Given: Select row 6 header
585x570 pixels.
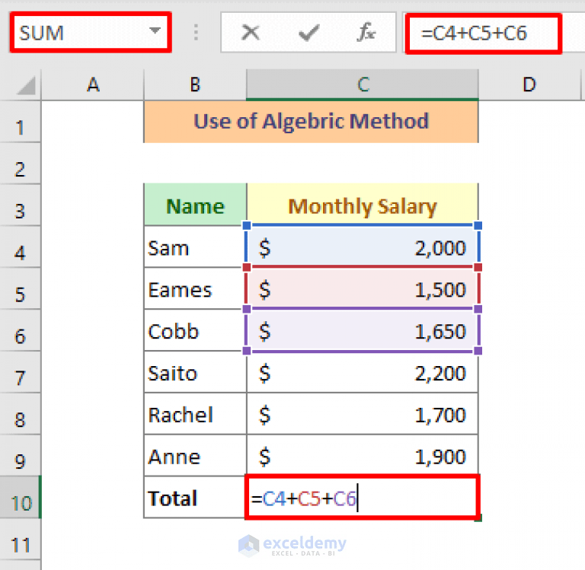Looking at the screenshot, I should pos(20,331).
